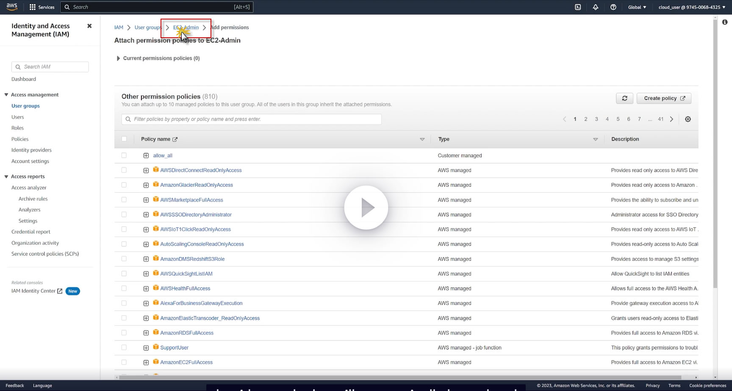
Task: Open policy table preferences gear
Action: click(688, 119)
